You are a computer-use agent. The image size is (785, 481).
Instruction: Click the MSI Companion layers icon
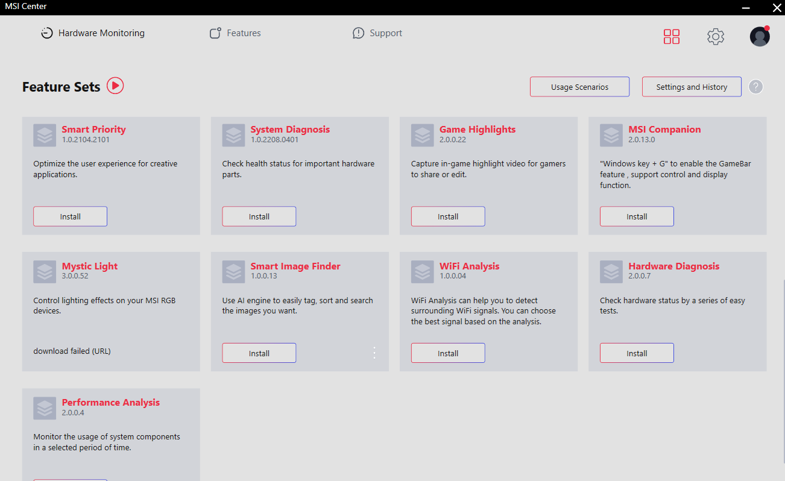pos(611,136)
